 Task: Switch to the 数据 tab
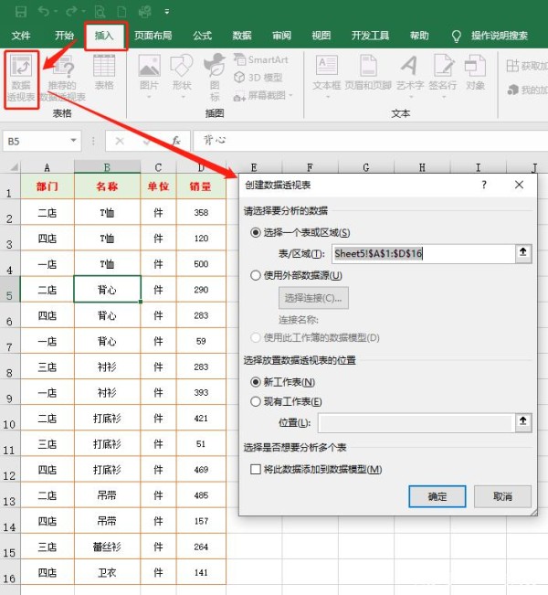click(x=241, y=36)
